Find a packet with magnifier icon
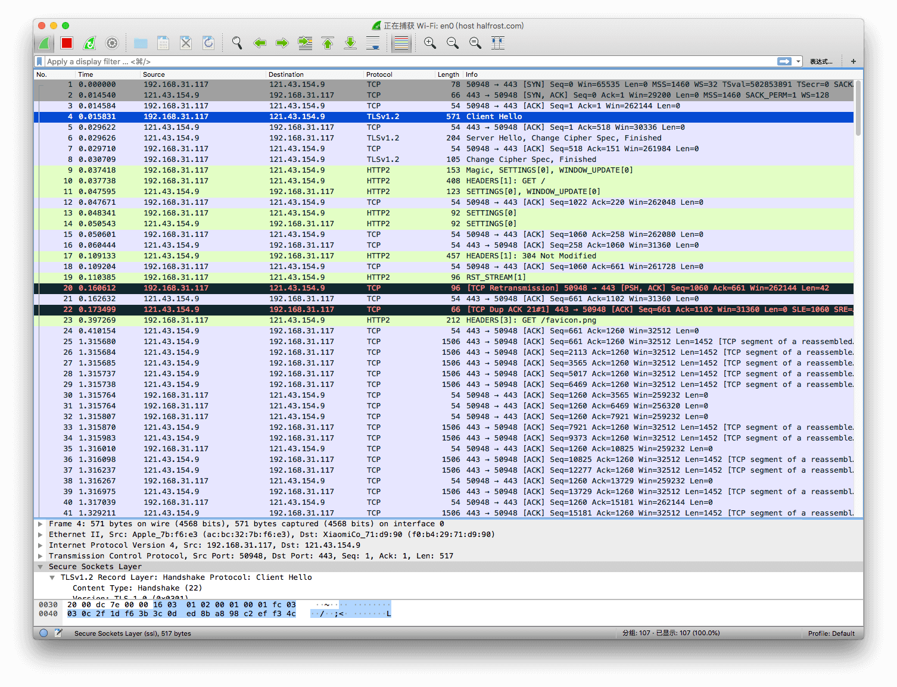Image resolution: width=897 pixels, height=687 pixels. (x=237, y=43)
